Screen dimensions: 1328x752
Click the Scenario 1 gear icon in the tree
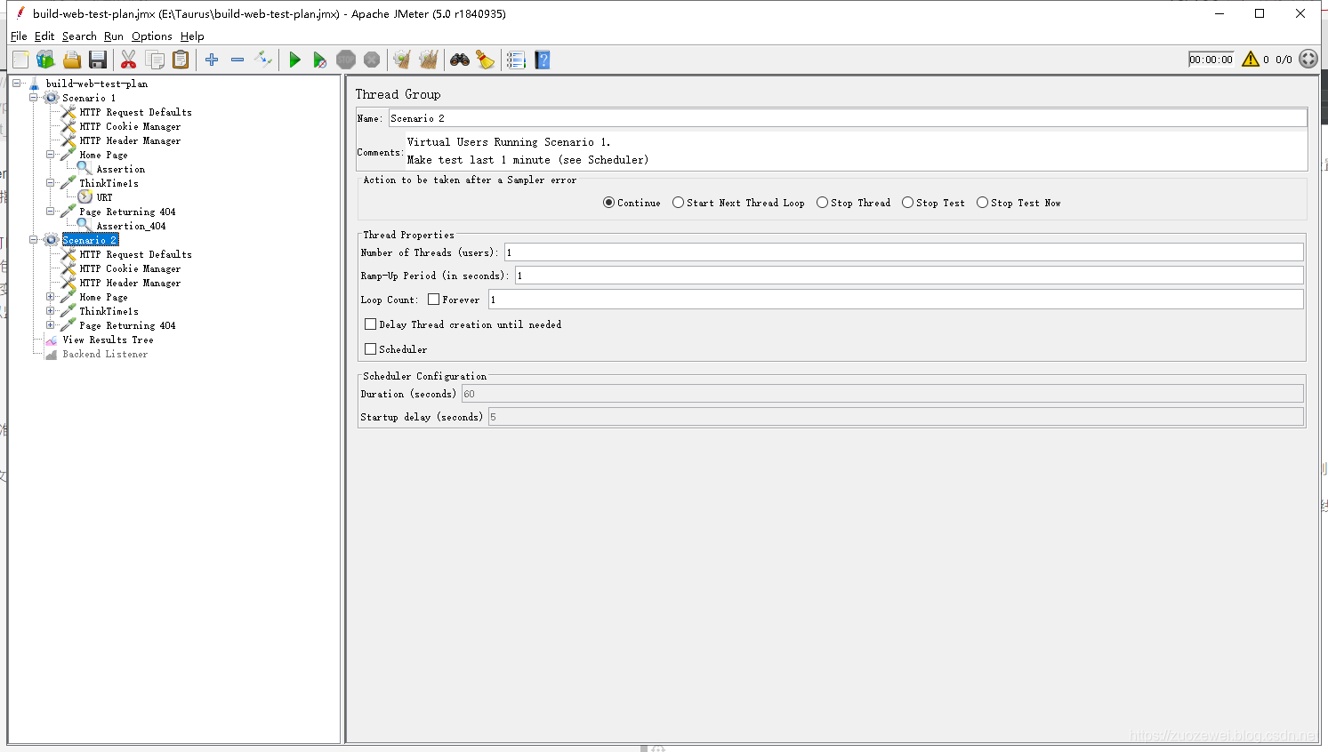click(52, 98)
